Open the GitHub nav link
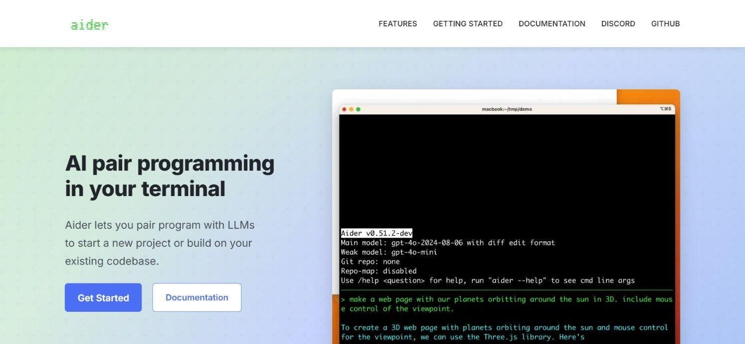The width and height of the screenshot is (745, 344). coord(666,24)
